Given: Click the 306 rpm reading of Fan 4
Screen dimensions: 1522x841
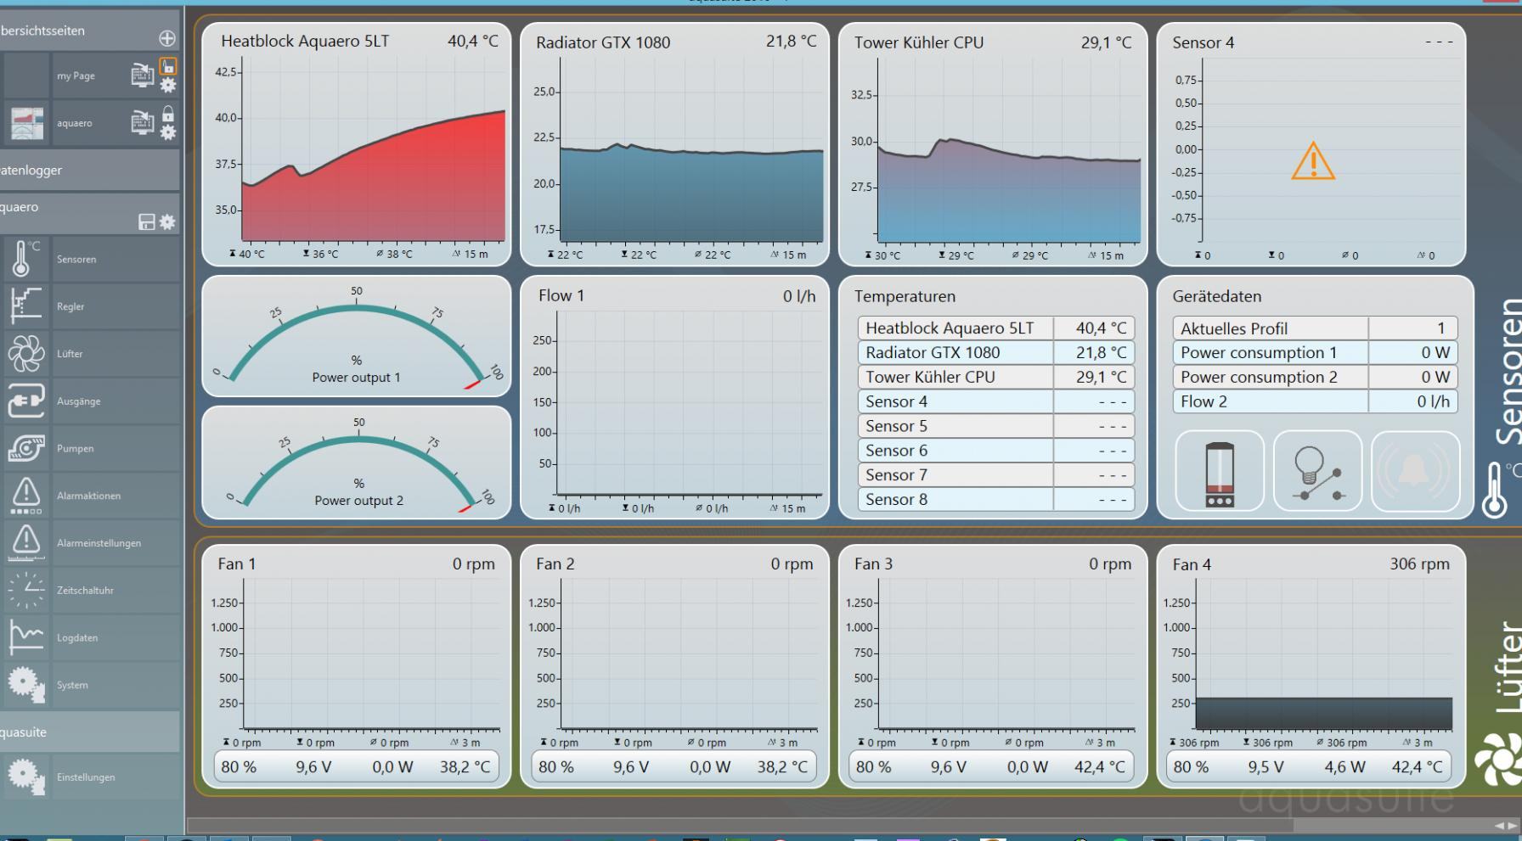Looking at the screenshot, I should pyautogui.click(x=1419, y=563).
